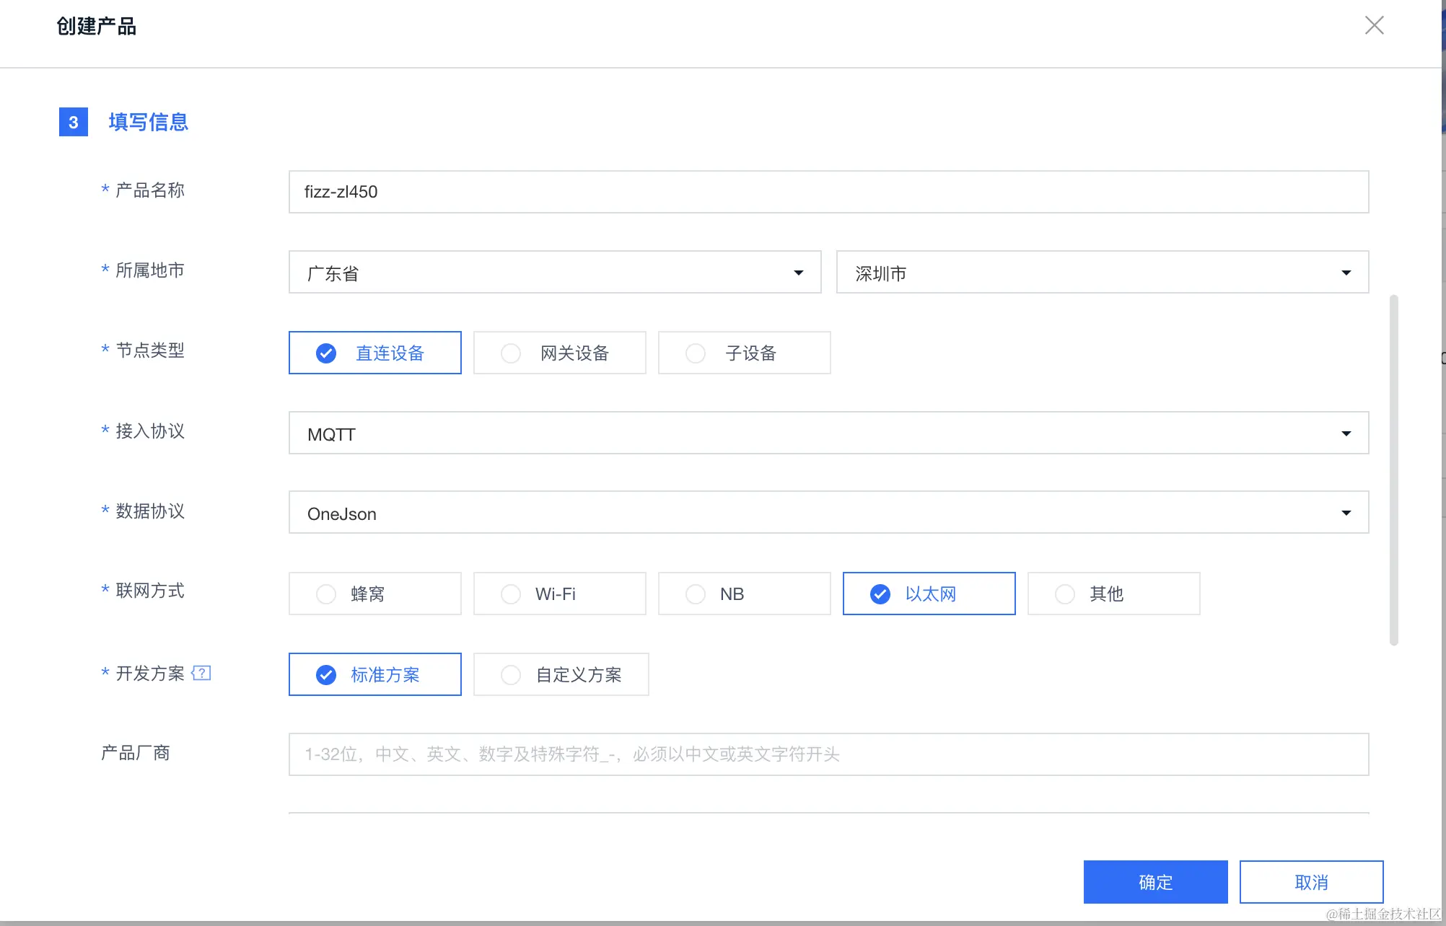The image size is (1446, 926).
Task: Click the 节点类型 field label
Action: point(150,350)
